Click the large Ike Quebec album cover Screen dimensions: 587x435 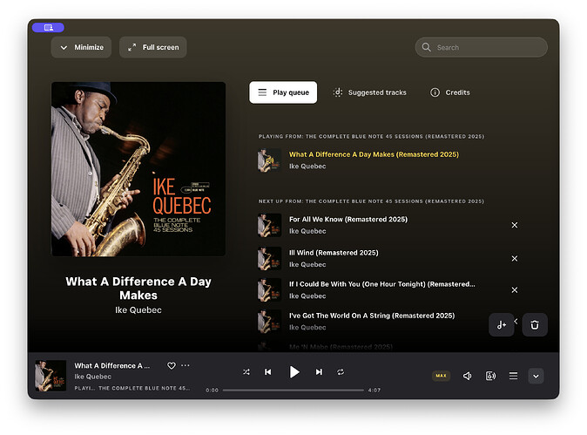coord(138,169)
